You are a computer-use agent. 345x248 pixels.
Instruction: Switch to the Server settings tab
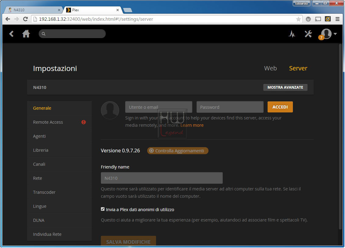298,68
